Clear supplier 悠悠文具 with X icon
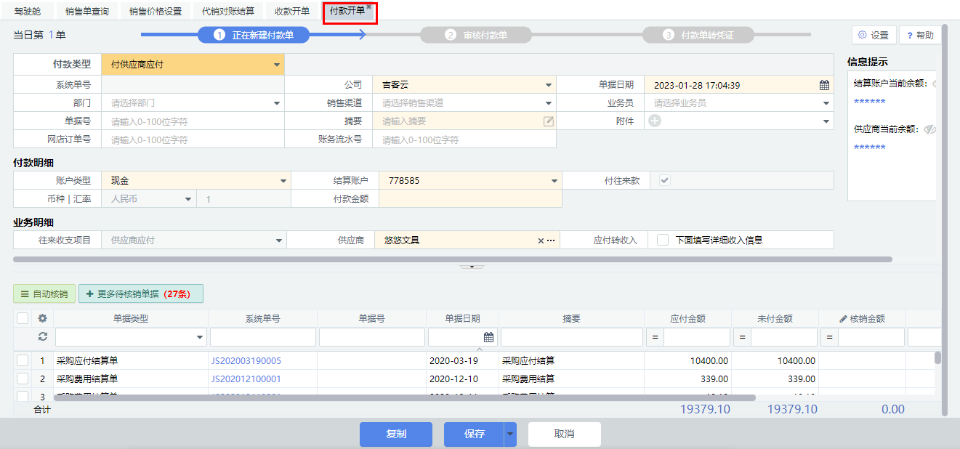This screenshot has height=449, width=960. point(540,240)
